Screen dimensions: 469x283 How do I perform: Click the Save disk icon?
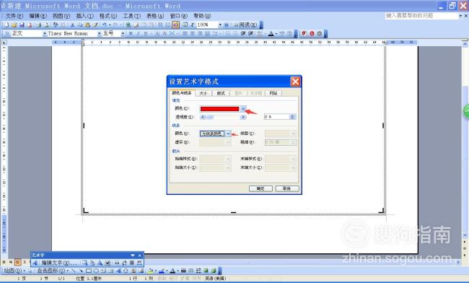coord(22,25)
